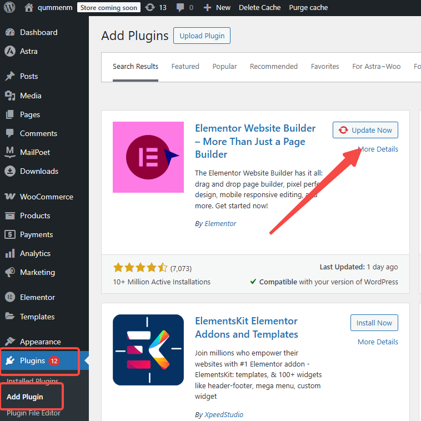This screenshot has width=421, height=421.
Task: Open Analytics via its bar chart icon
Action: pos(9,253)
